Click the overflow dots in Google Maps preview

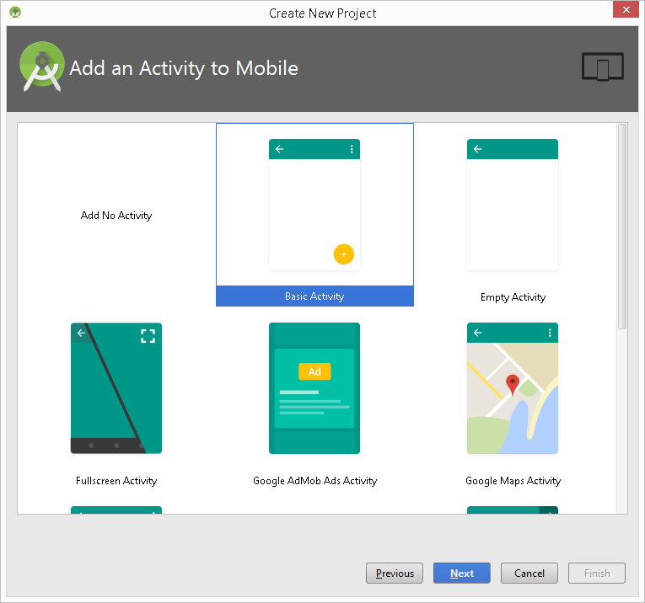[550, 333]
